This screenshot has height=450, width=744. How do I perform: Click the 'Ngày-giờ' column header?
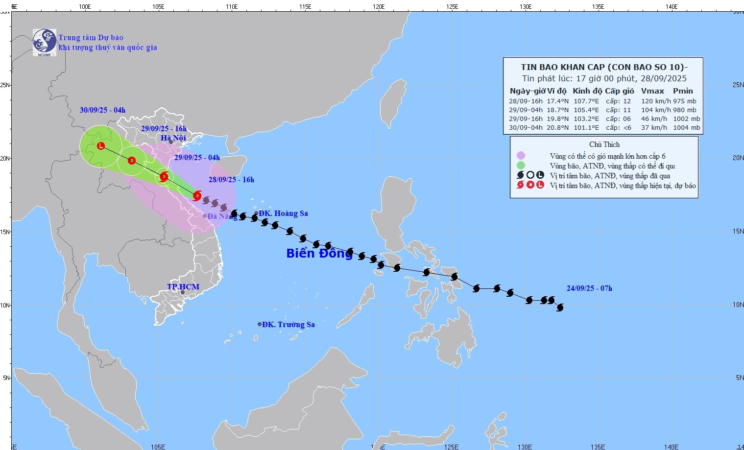(527, 91)
